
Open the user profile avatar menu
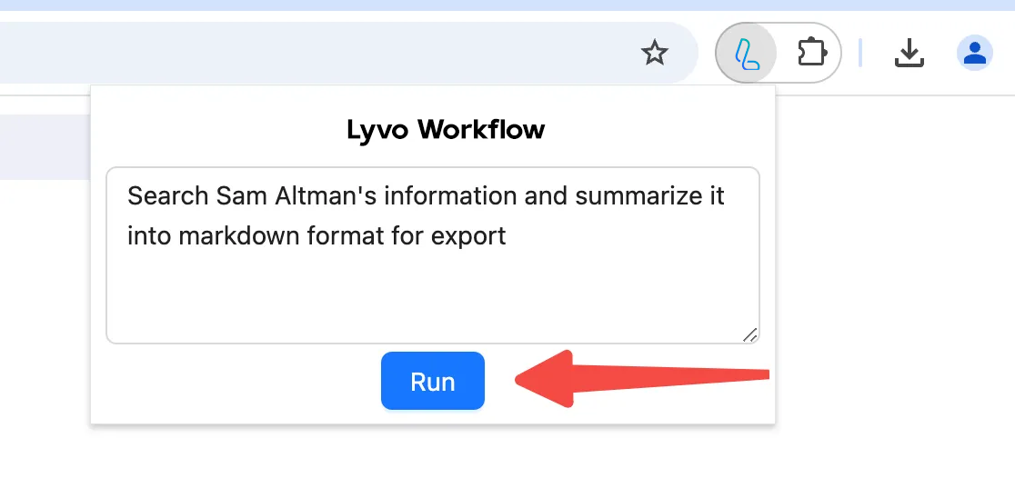[x=974, y=53]
